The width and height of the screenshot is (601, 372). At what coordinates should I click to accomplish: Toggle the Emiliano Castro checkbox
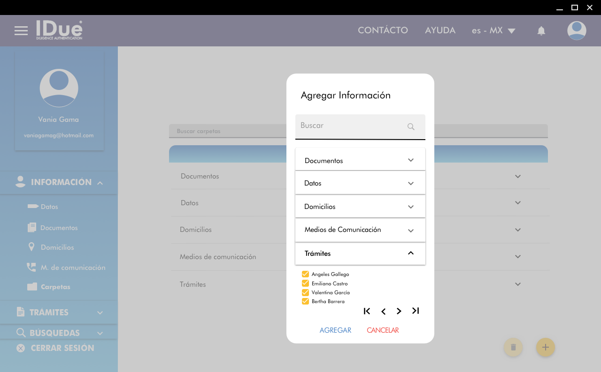(x=305, y=283)
